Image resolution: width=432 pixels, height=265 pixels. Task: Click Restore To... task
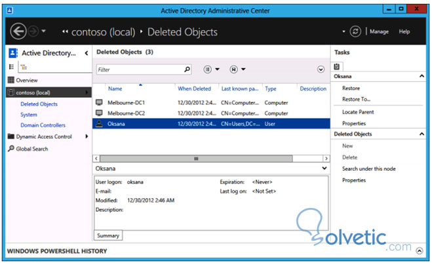click(356, 99)
